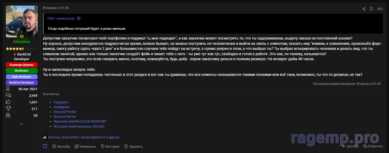The image size is (389, 153).
Task: Collapse user info with the chevron arrow
Action: [x=22, y=124]
